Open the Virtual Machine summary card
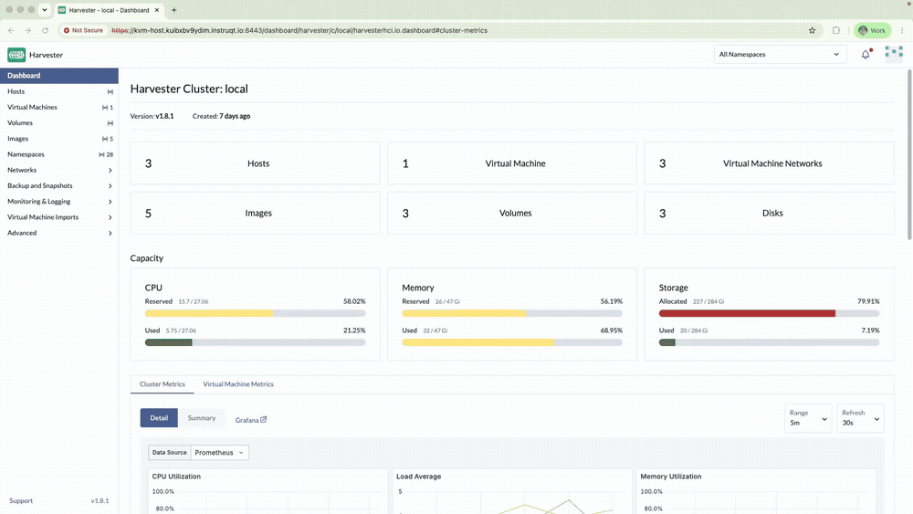This screenshot has height=514, width=913. 512,163
